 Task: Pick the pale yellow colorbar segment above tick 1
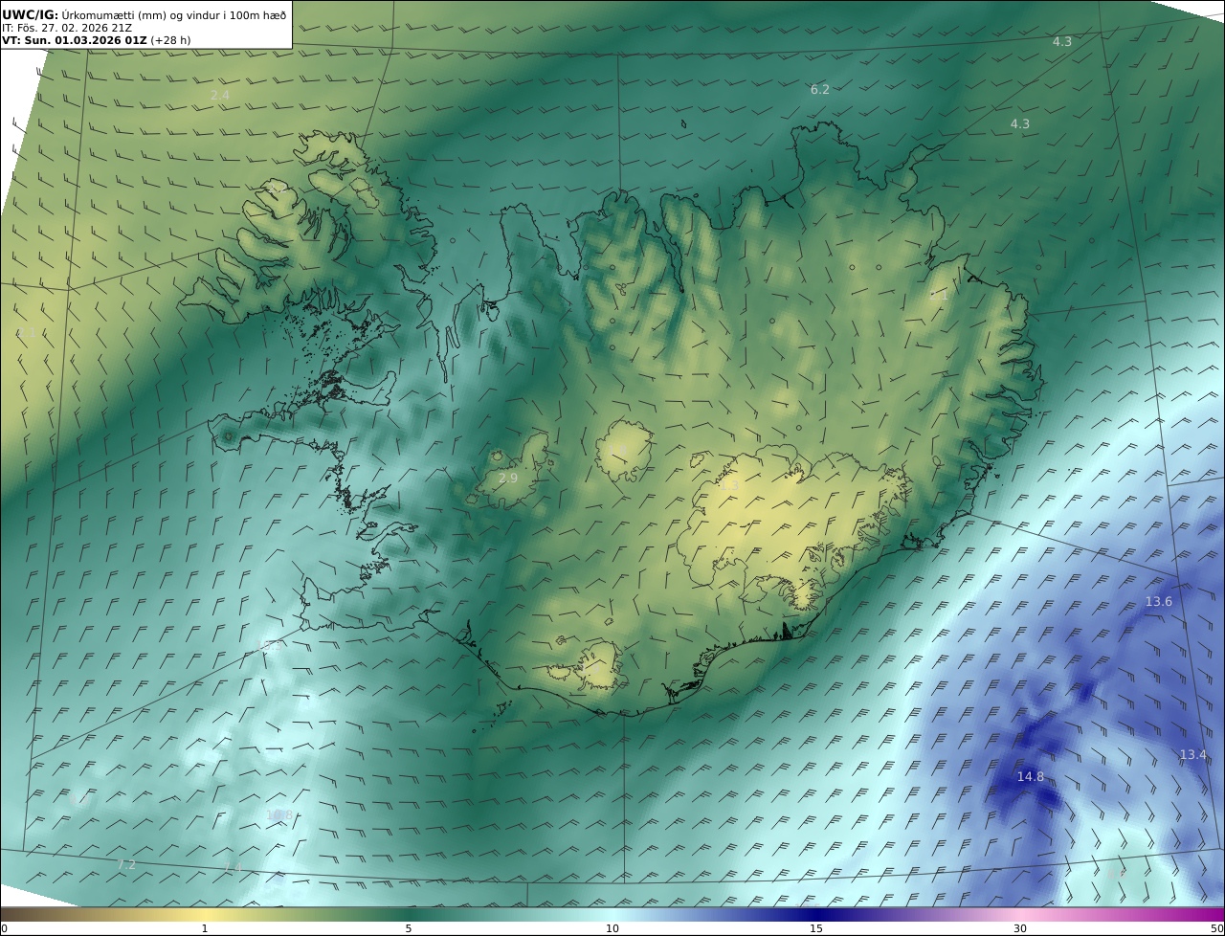coord(204,914)
